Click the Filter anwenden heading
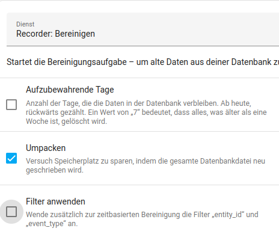 [55, 201]
